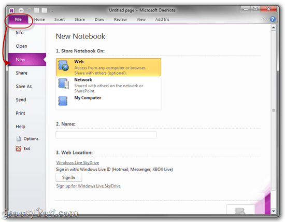Click the notebook Name text field
This screenshot has height=222, width=285.
(106, 135)
